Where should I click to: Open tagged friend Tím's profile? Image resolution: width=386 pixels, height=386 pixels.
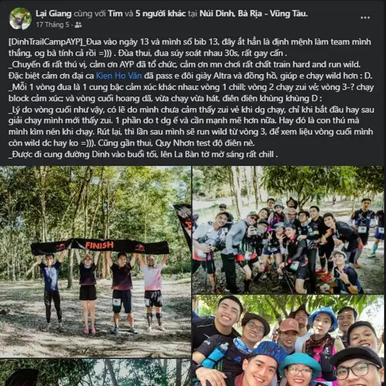click(x=115, y=14)
